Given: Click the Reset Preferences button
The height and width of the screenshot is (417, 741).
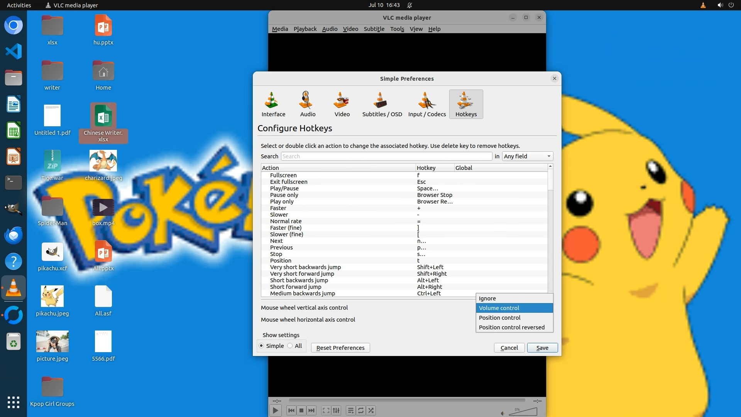Looking at the screenshot, I should click(340, 347).
